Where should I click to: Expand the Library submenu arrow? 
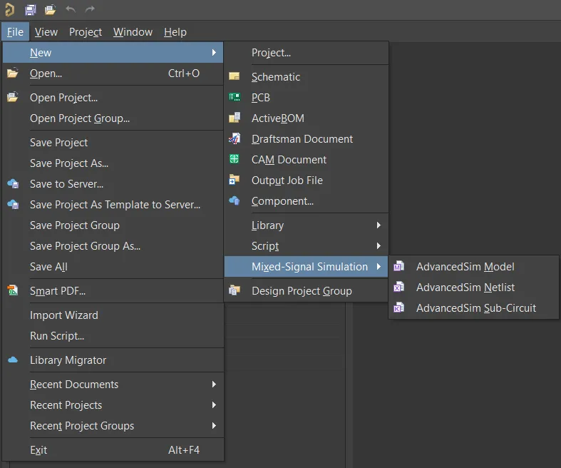click(379, 225)
